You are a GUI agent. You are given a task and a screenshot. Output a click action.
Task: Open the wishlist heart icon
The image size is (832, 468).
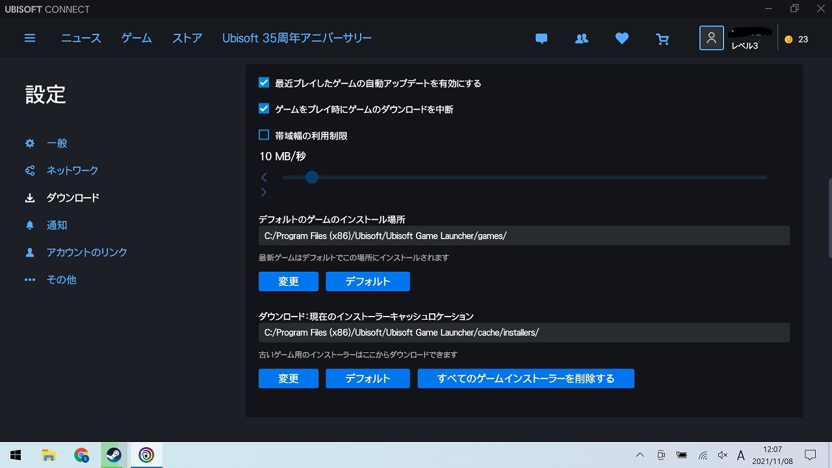(x=622, y=39)
